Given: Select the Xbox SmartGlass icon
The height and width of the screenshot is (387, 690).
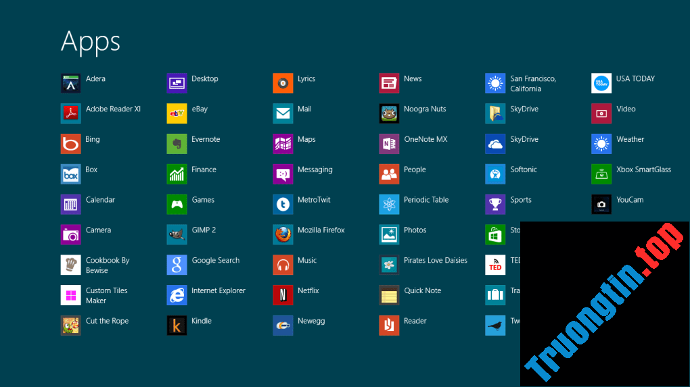Looking at the screenshot, I should [x=601, y=174].
